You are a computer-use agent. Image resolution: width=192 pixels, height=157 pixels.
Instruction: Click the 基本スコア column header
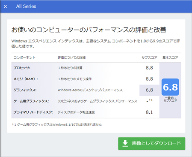pyautogui.click(x=170, y=57)
